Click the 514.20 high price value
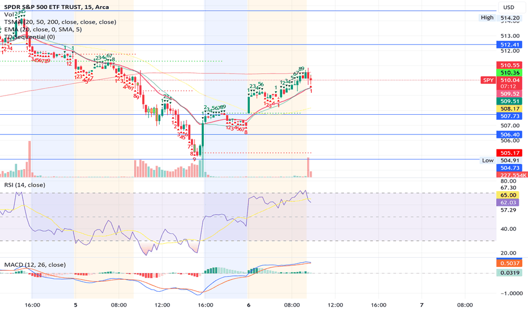Screen dimensions: 528x311 click(509, 18)
